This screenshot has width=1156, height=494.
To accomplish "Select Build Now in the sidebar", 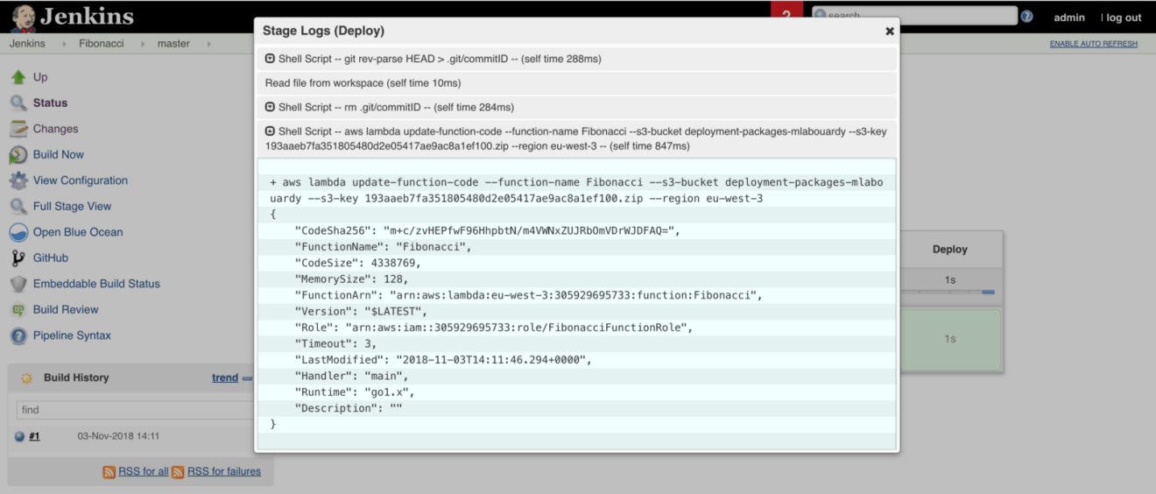I will [59, 155].
